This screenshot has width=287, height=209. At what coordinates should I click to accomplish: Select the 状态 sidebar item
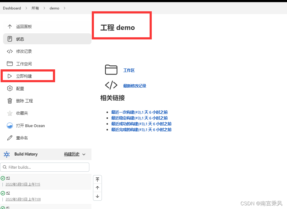click(x=47, y=39)
